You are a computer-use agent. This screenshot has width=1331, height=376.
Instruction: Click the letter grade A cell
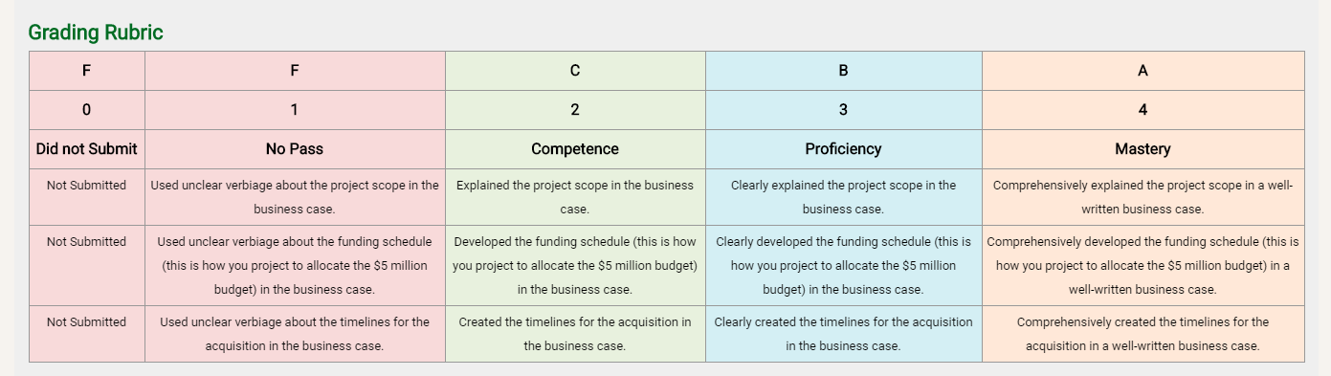pos(1142,71)
